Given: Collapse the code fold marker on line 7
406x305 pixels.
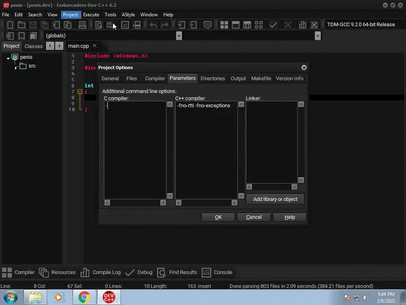Looking at the screenshot, I should 80,92.
